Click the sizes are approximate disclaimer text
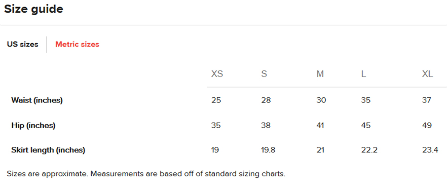This screenshot has height=192, width=447. tap(146, 174)
